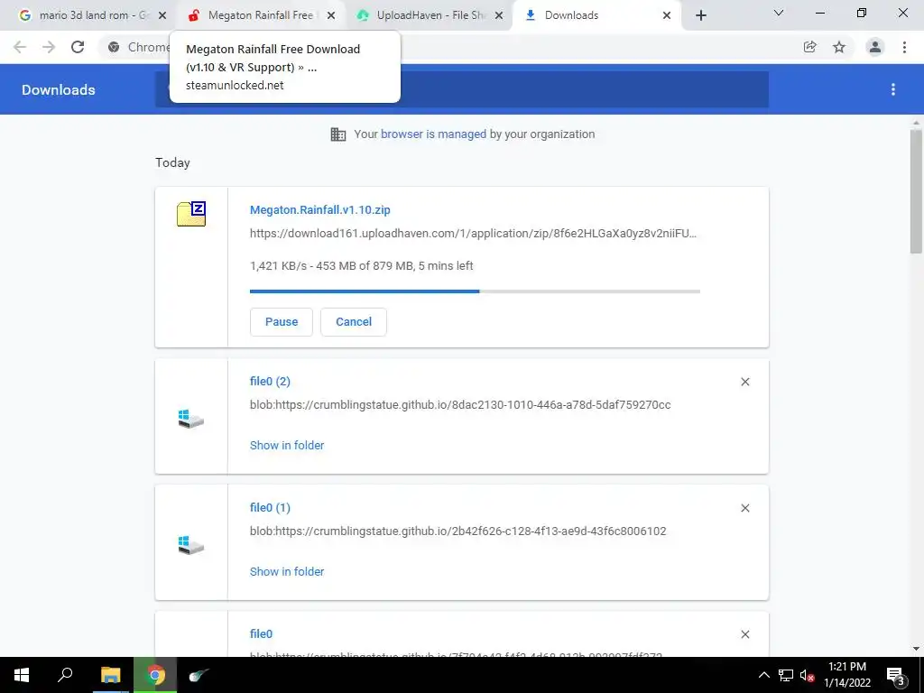Click the Today date heading

point(172,162)
